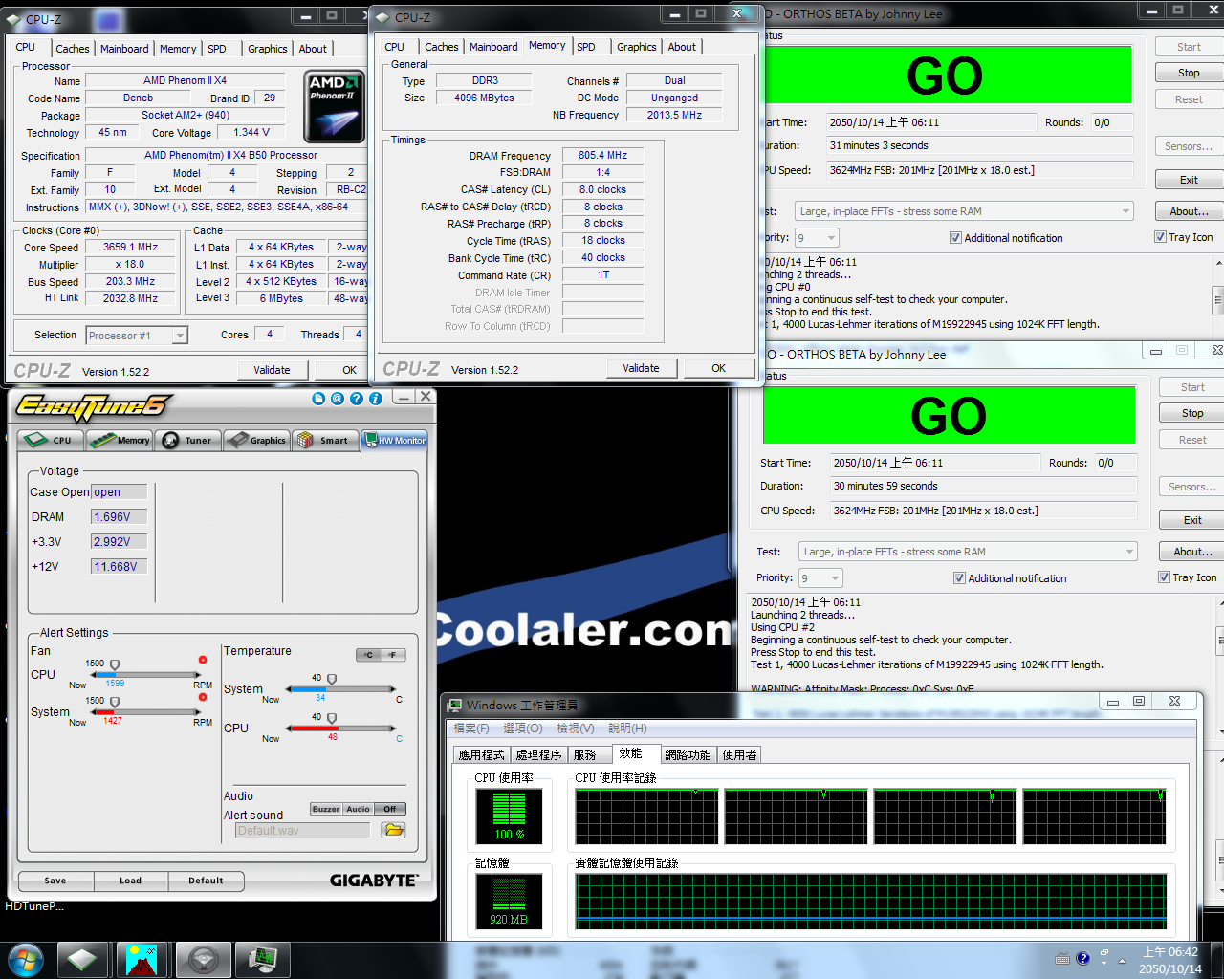Switch temperature unit to Fahrenheit
The height and width of the screenshot is (979, 1224).
[x=393, y=655]
